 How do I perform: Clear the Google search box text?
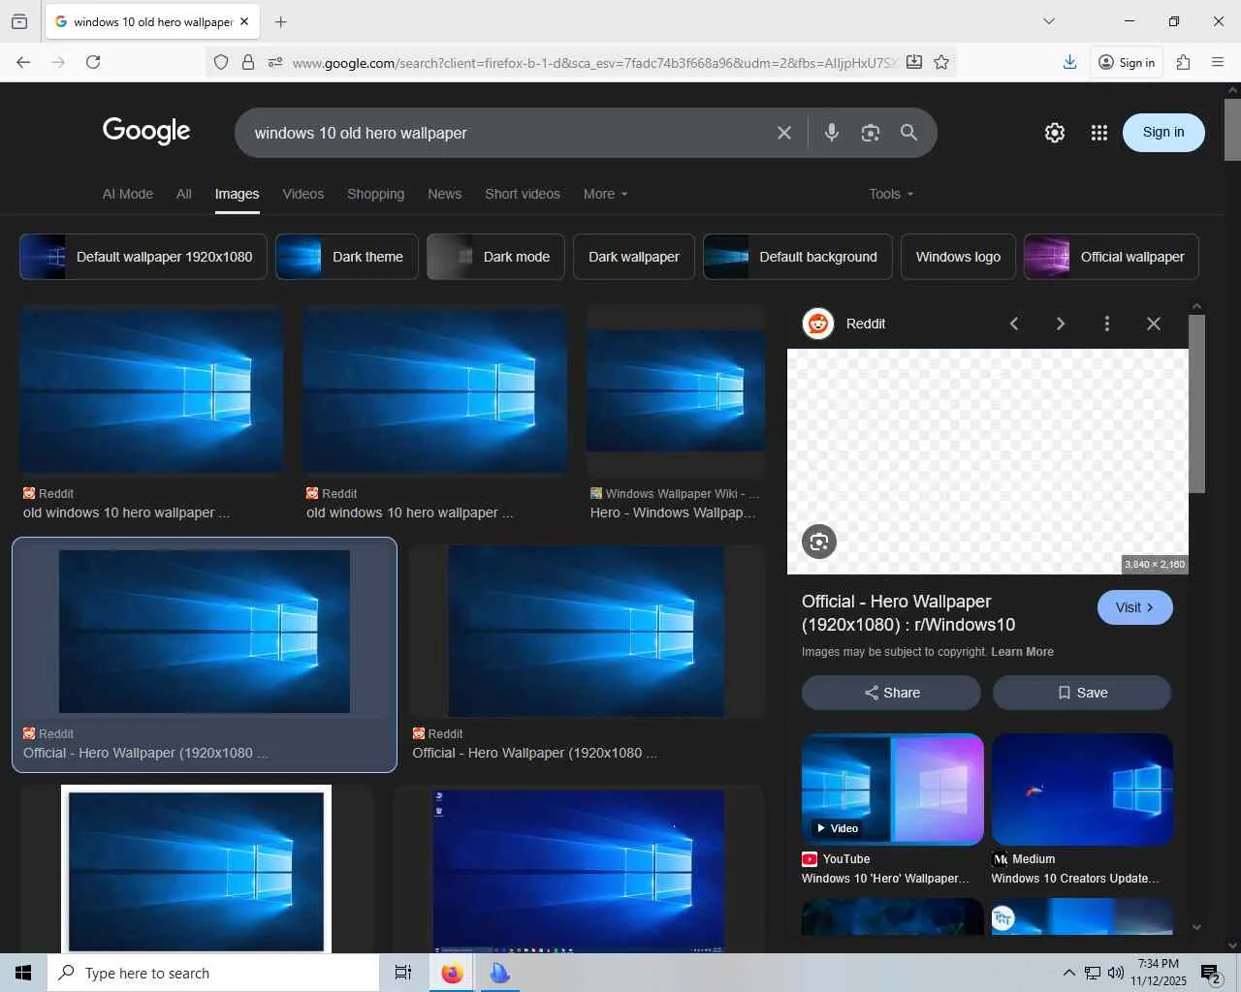coord(784,133)
